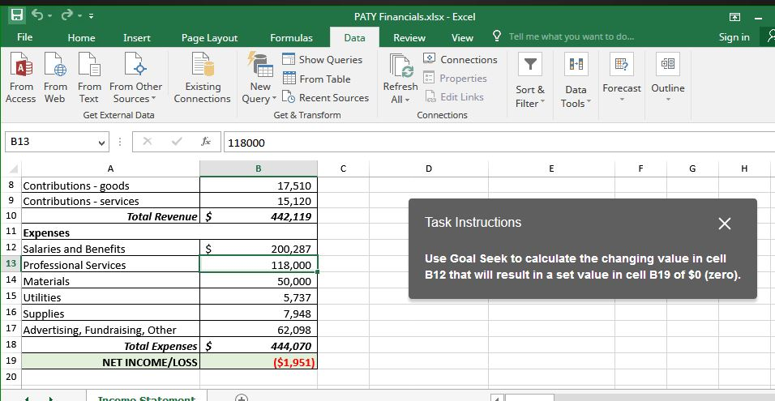Screen dimensions: 775x401
Task: Open the File tab
Action: pyautogui.click(x=24, y=37)
